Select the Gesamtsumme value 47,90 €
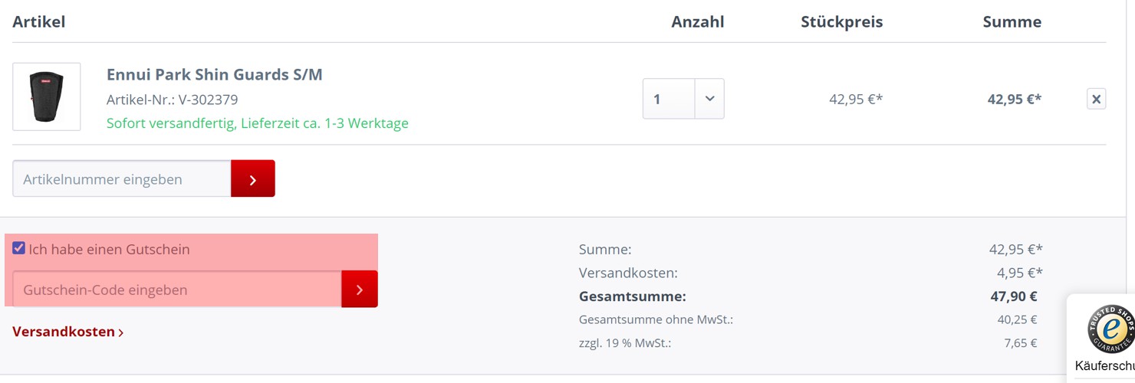 pyautogui.click(x=1014, y=296)
